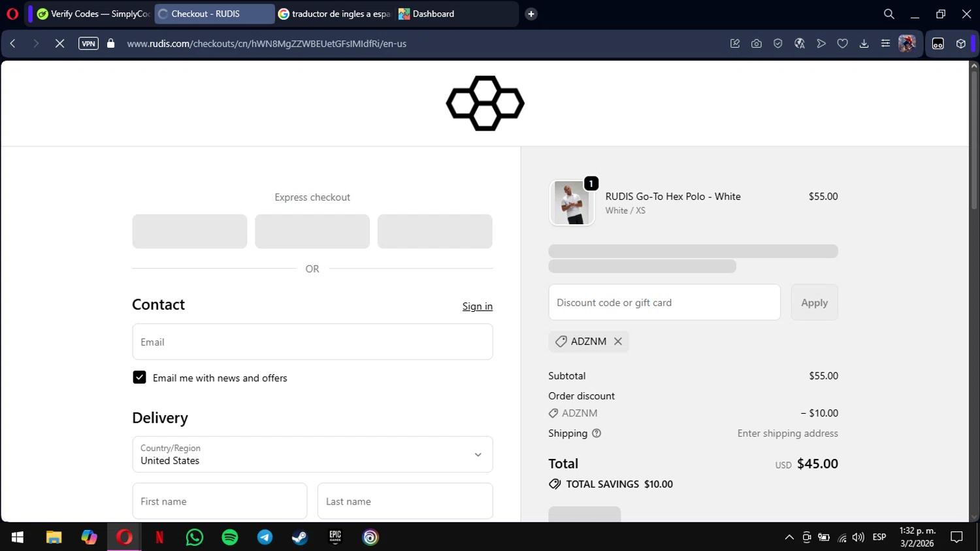980x551 pixels.
Task: Click the TOTAL SAVINGS $10.00 text
Action: (619, 484)
